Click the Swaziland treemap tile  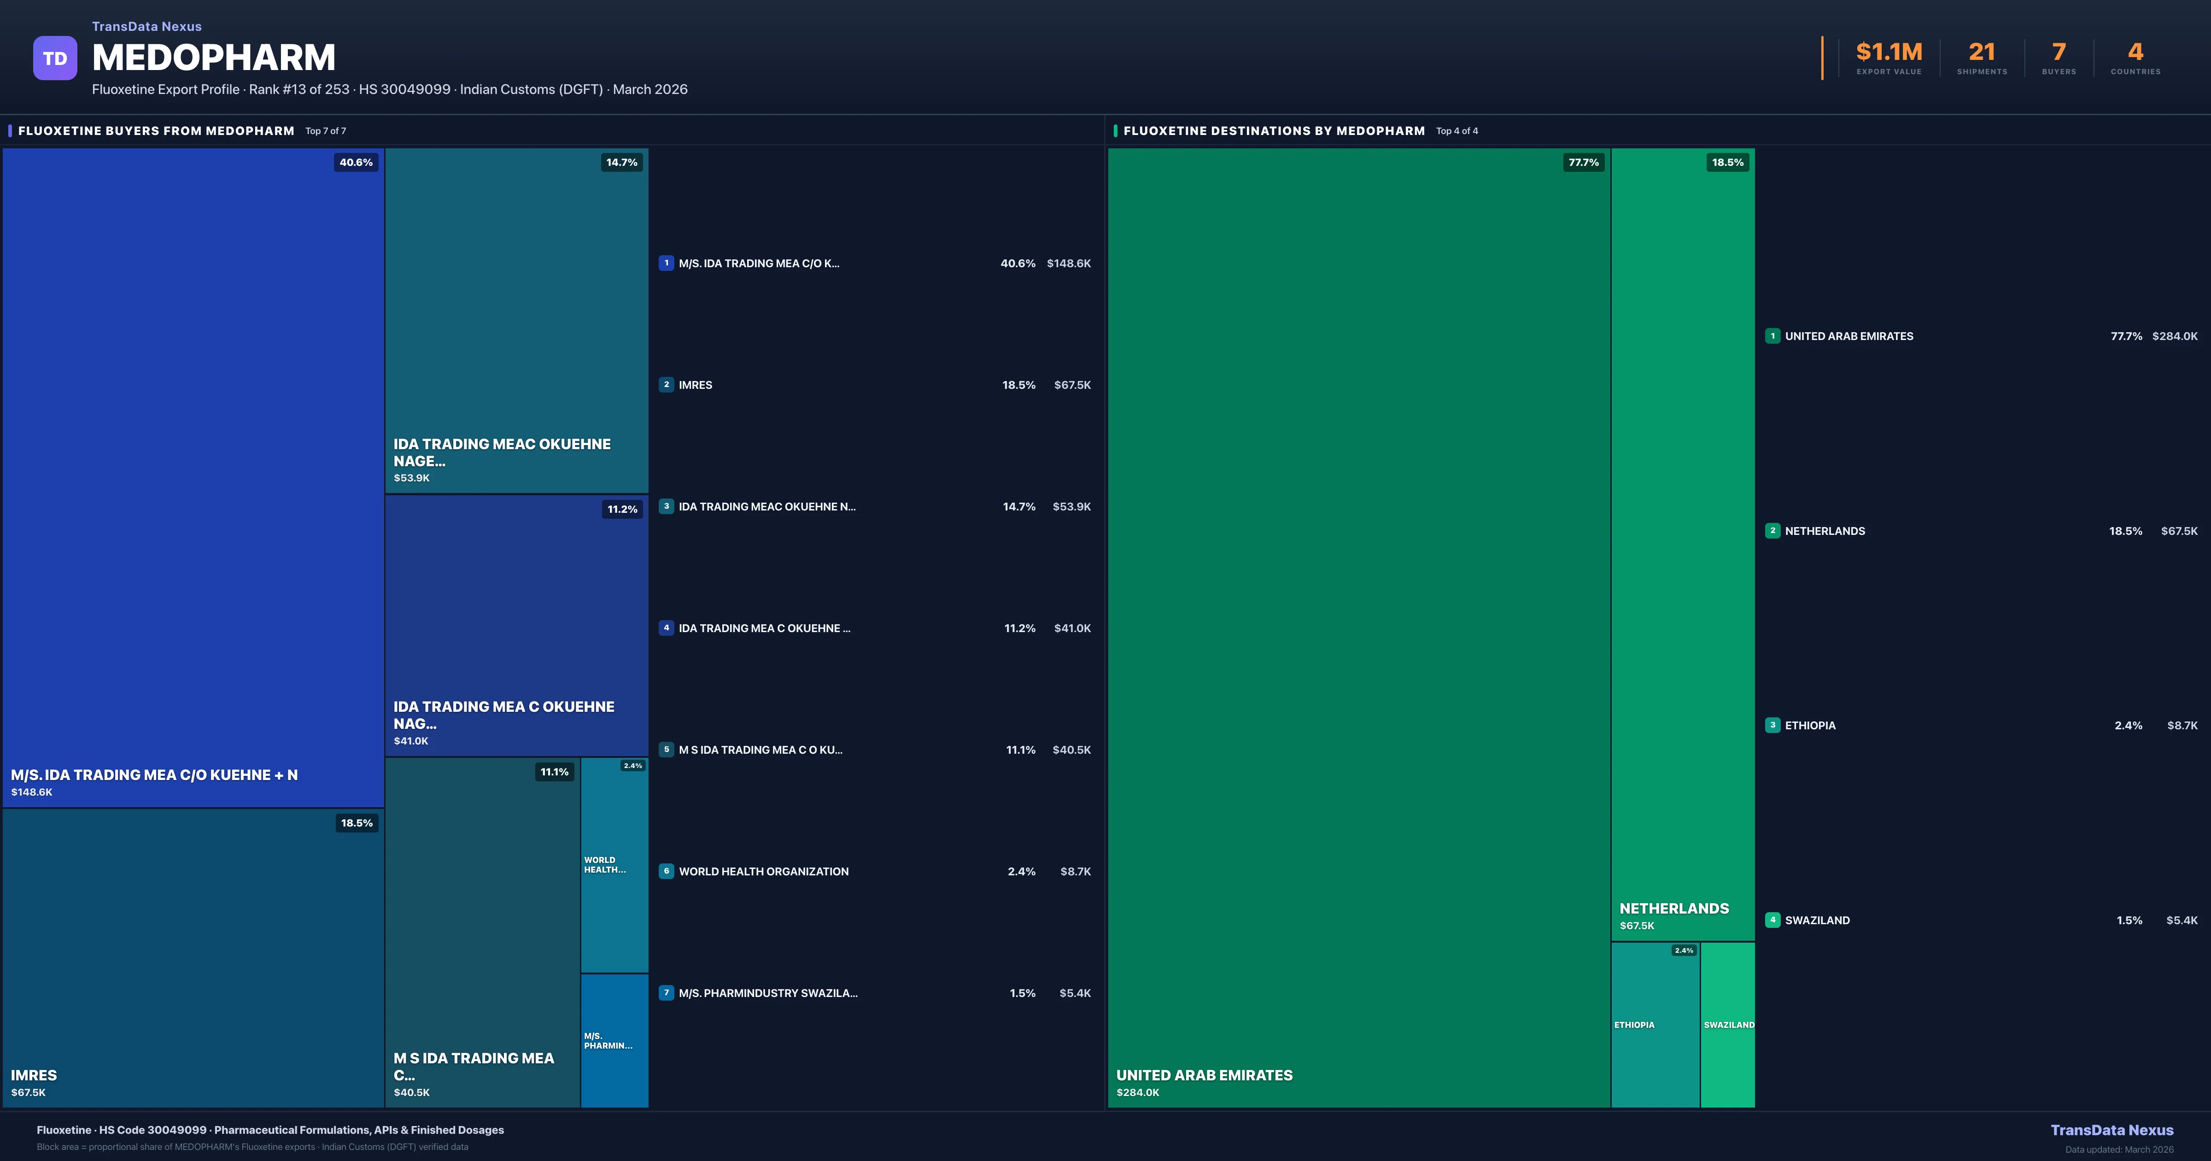1728,1025
